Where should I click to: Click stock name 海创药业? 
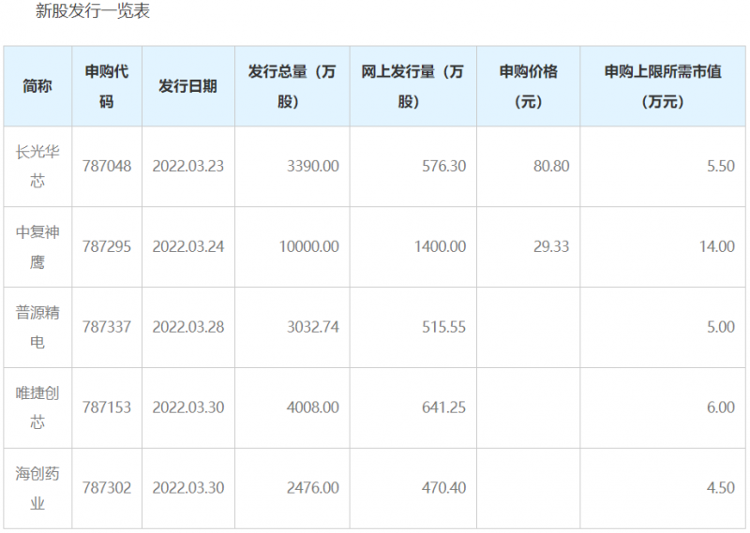click(37, 488)
